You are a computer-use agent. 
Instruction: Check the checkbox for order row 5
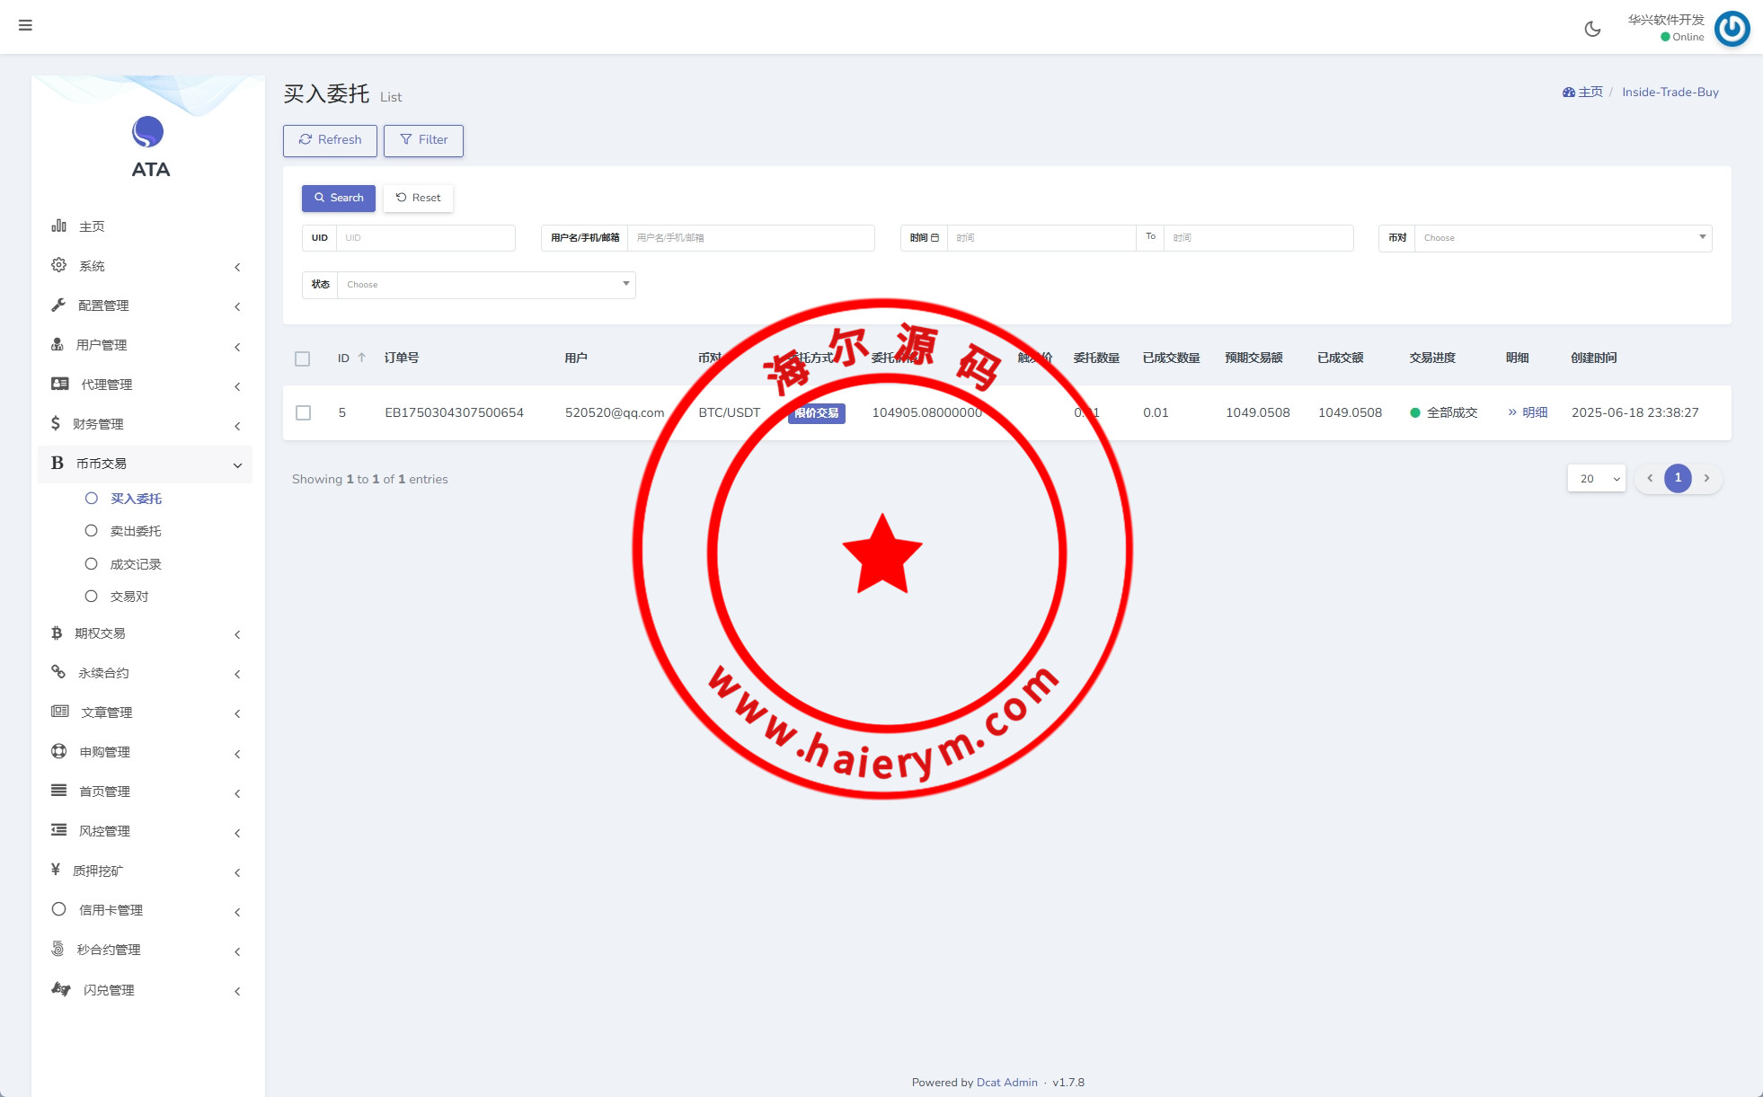pyautogui.click(x=304, y=412)
